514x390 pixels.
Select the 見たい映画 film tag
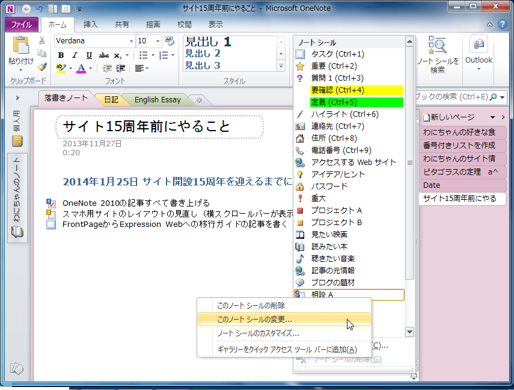click(349, 235)
